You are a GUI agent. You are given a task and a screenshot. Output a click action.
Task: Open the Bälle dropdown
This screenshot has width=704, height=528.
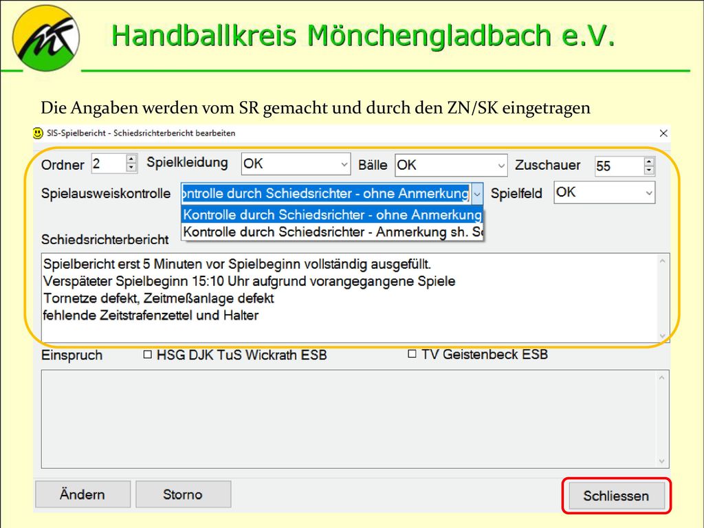coord(501,166)
